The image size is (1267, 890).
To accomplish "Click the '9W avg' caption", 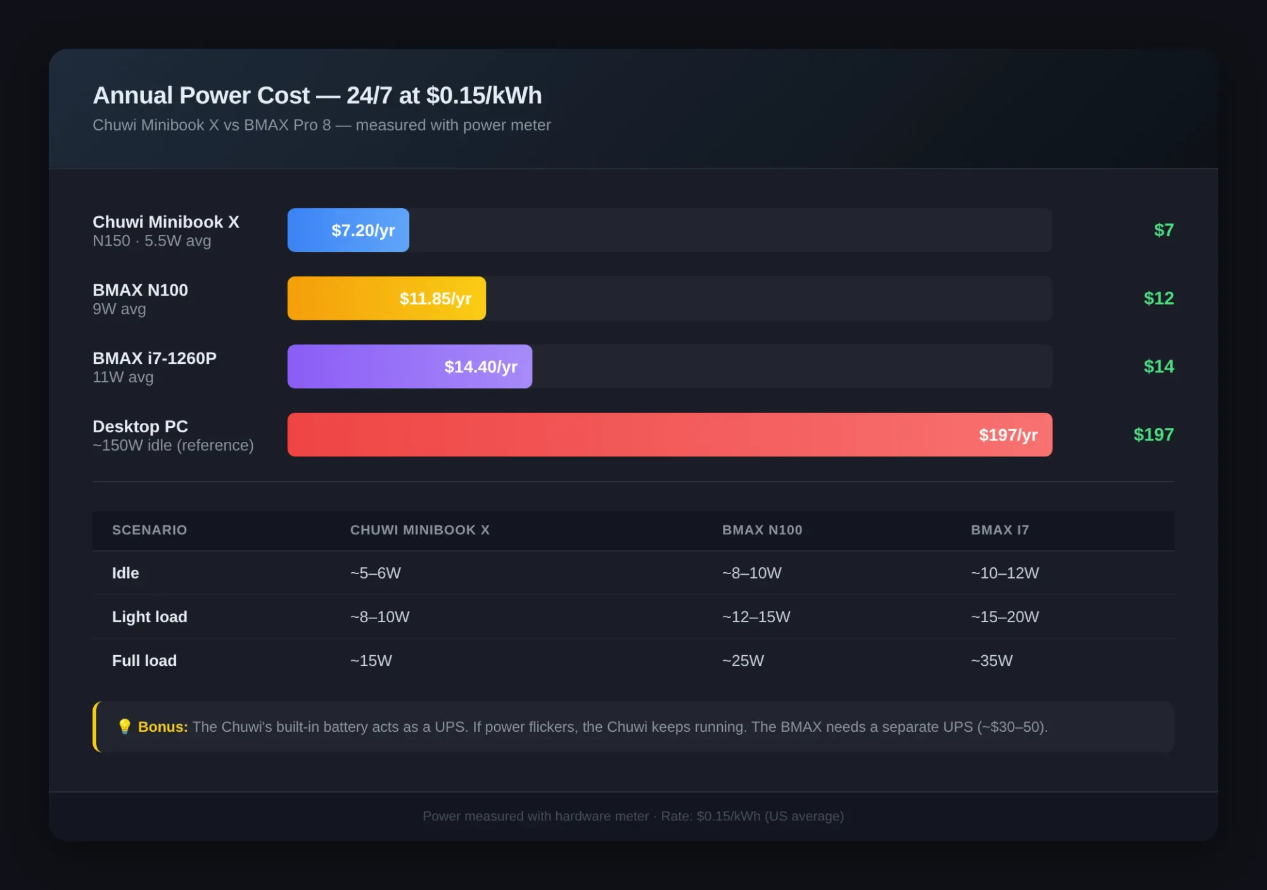I will [x=119, y=310].
